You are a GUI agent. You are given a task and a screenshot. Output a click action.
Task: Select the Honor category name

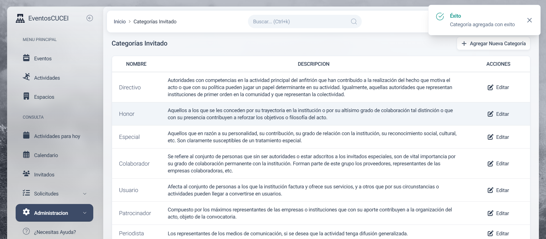tap(127, 114)
